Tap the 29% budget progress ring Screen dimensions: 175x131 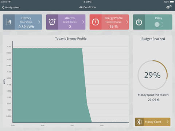(152, 75)
